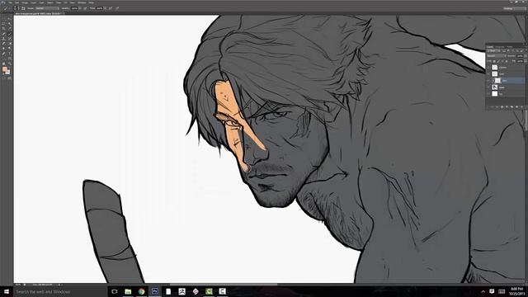Add a layer mask
Screen dimensions: 528x297
(x=502, y=106)
